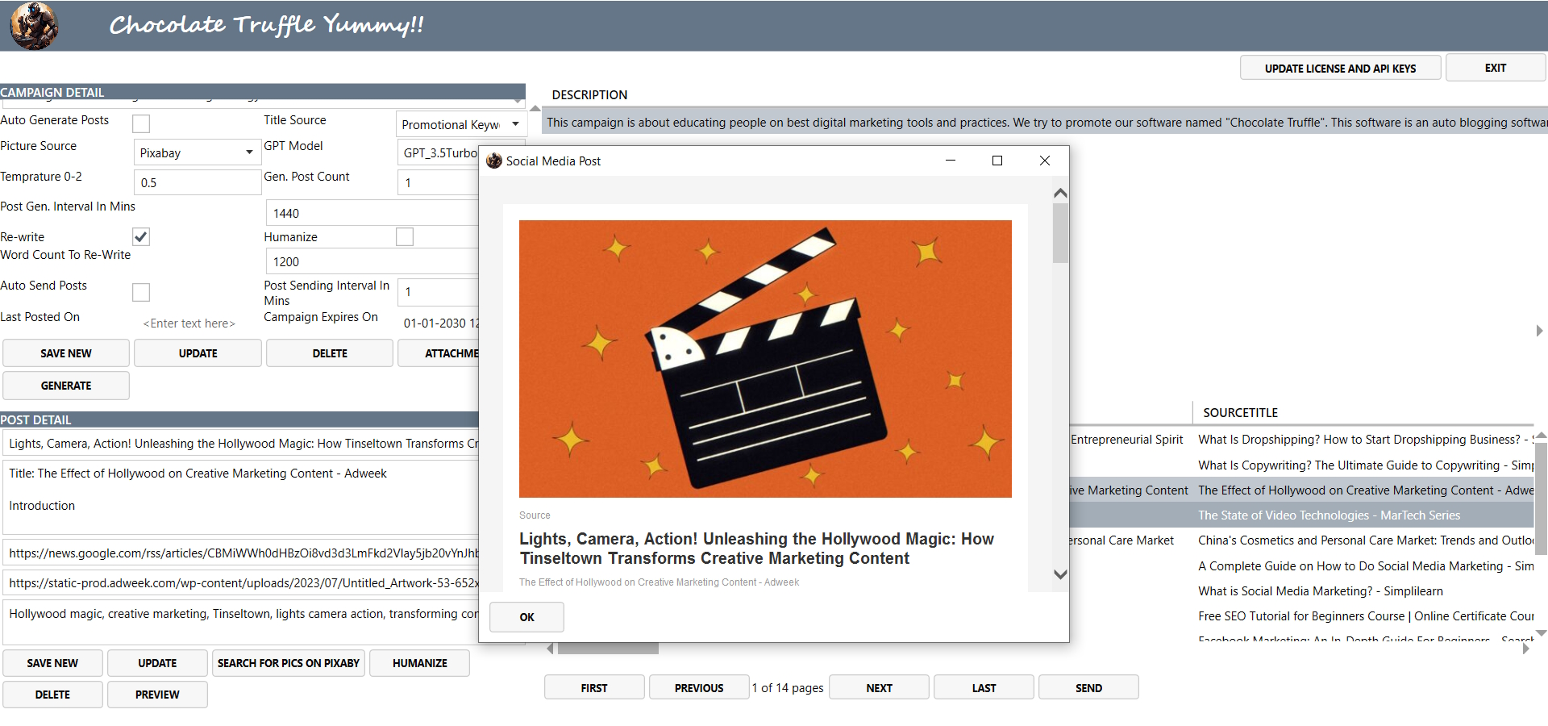Click the Temprature input showing 0.5
Screen dimensions: 1548x726
197,181
